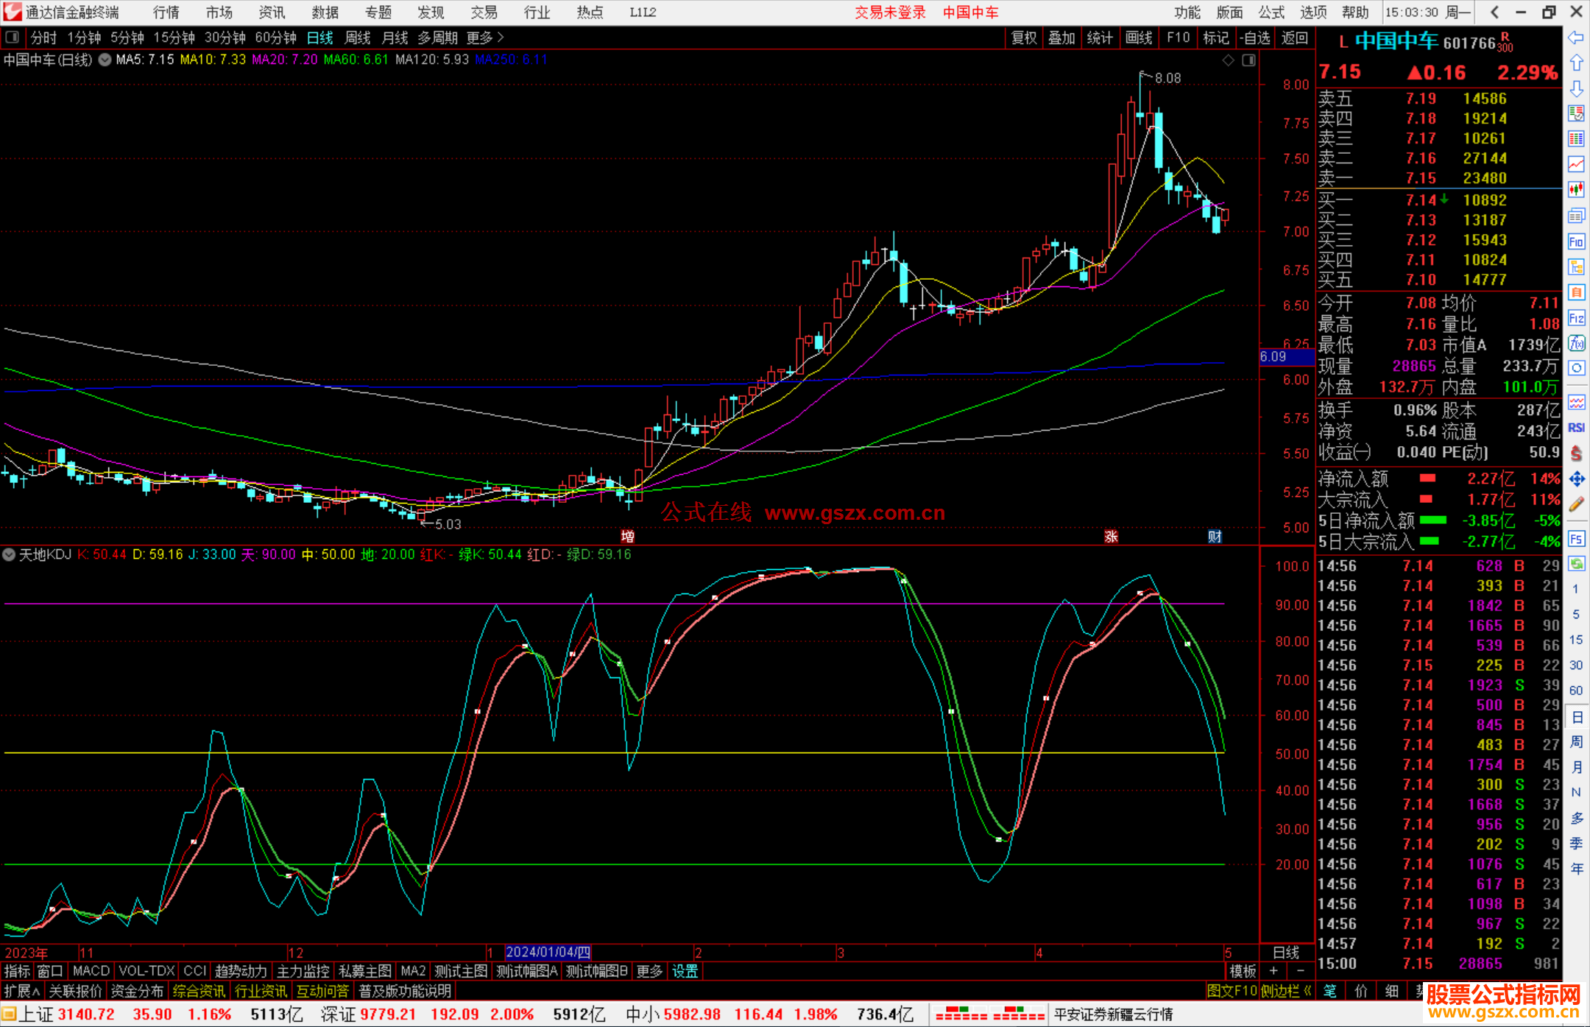Select the pencil drawing tool icon
Image resolution: width=1590 pixels, height=1027 pixels.
coord(1576,505)
